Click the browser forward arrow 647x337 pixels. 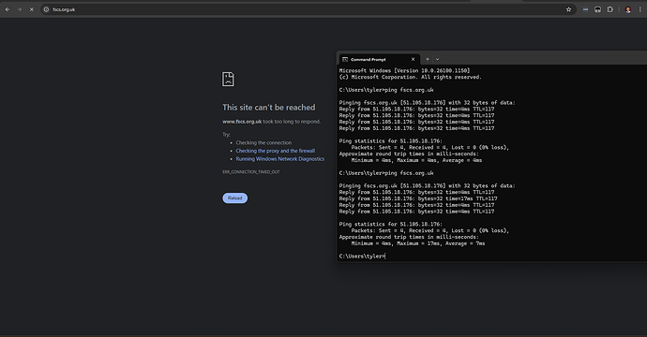(20, 9)
